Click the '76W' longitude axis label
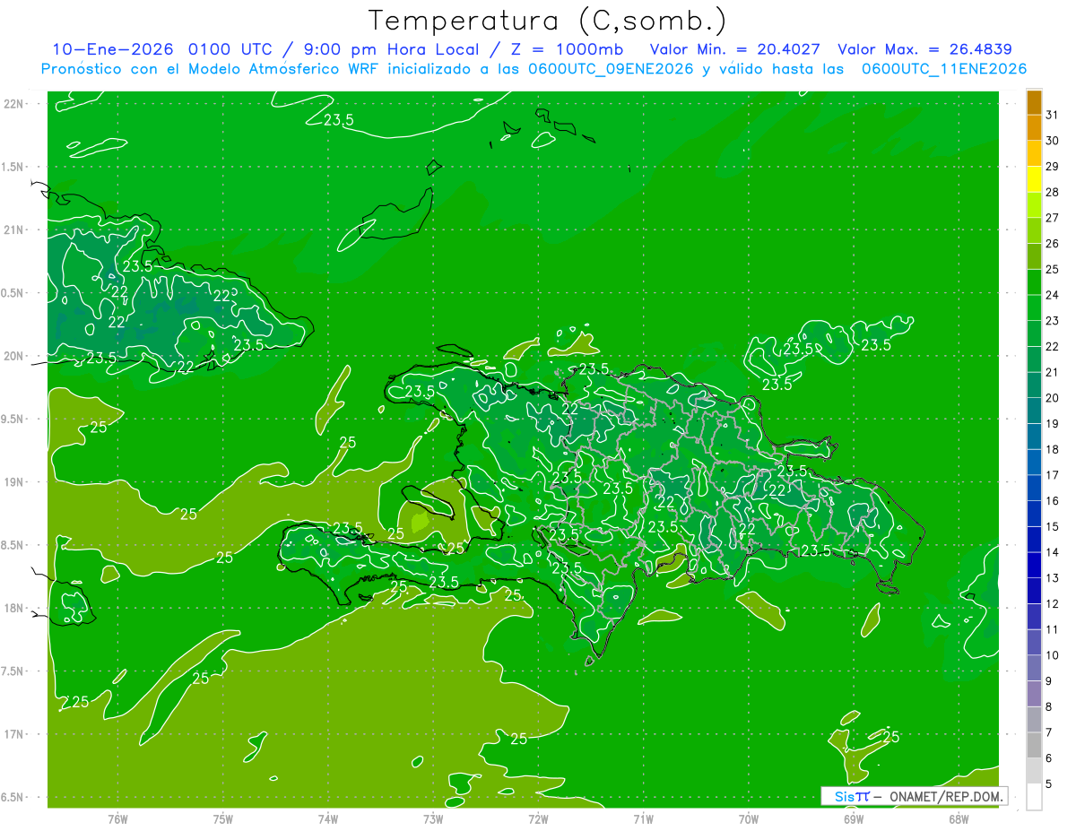 pyautogui.click(x=117, y=818)
